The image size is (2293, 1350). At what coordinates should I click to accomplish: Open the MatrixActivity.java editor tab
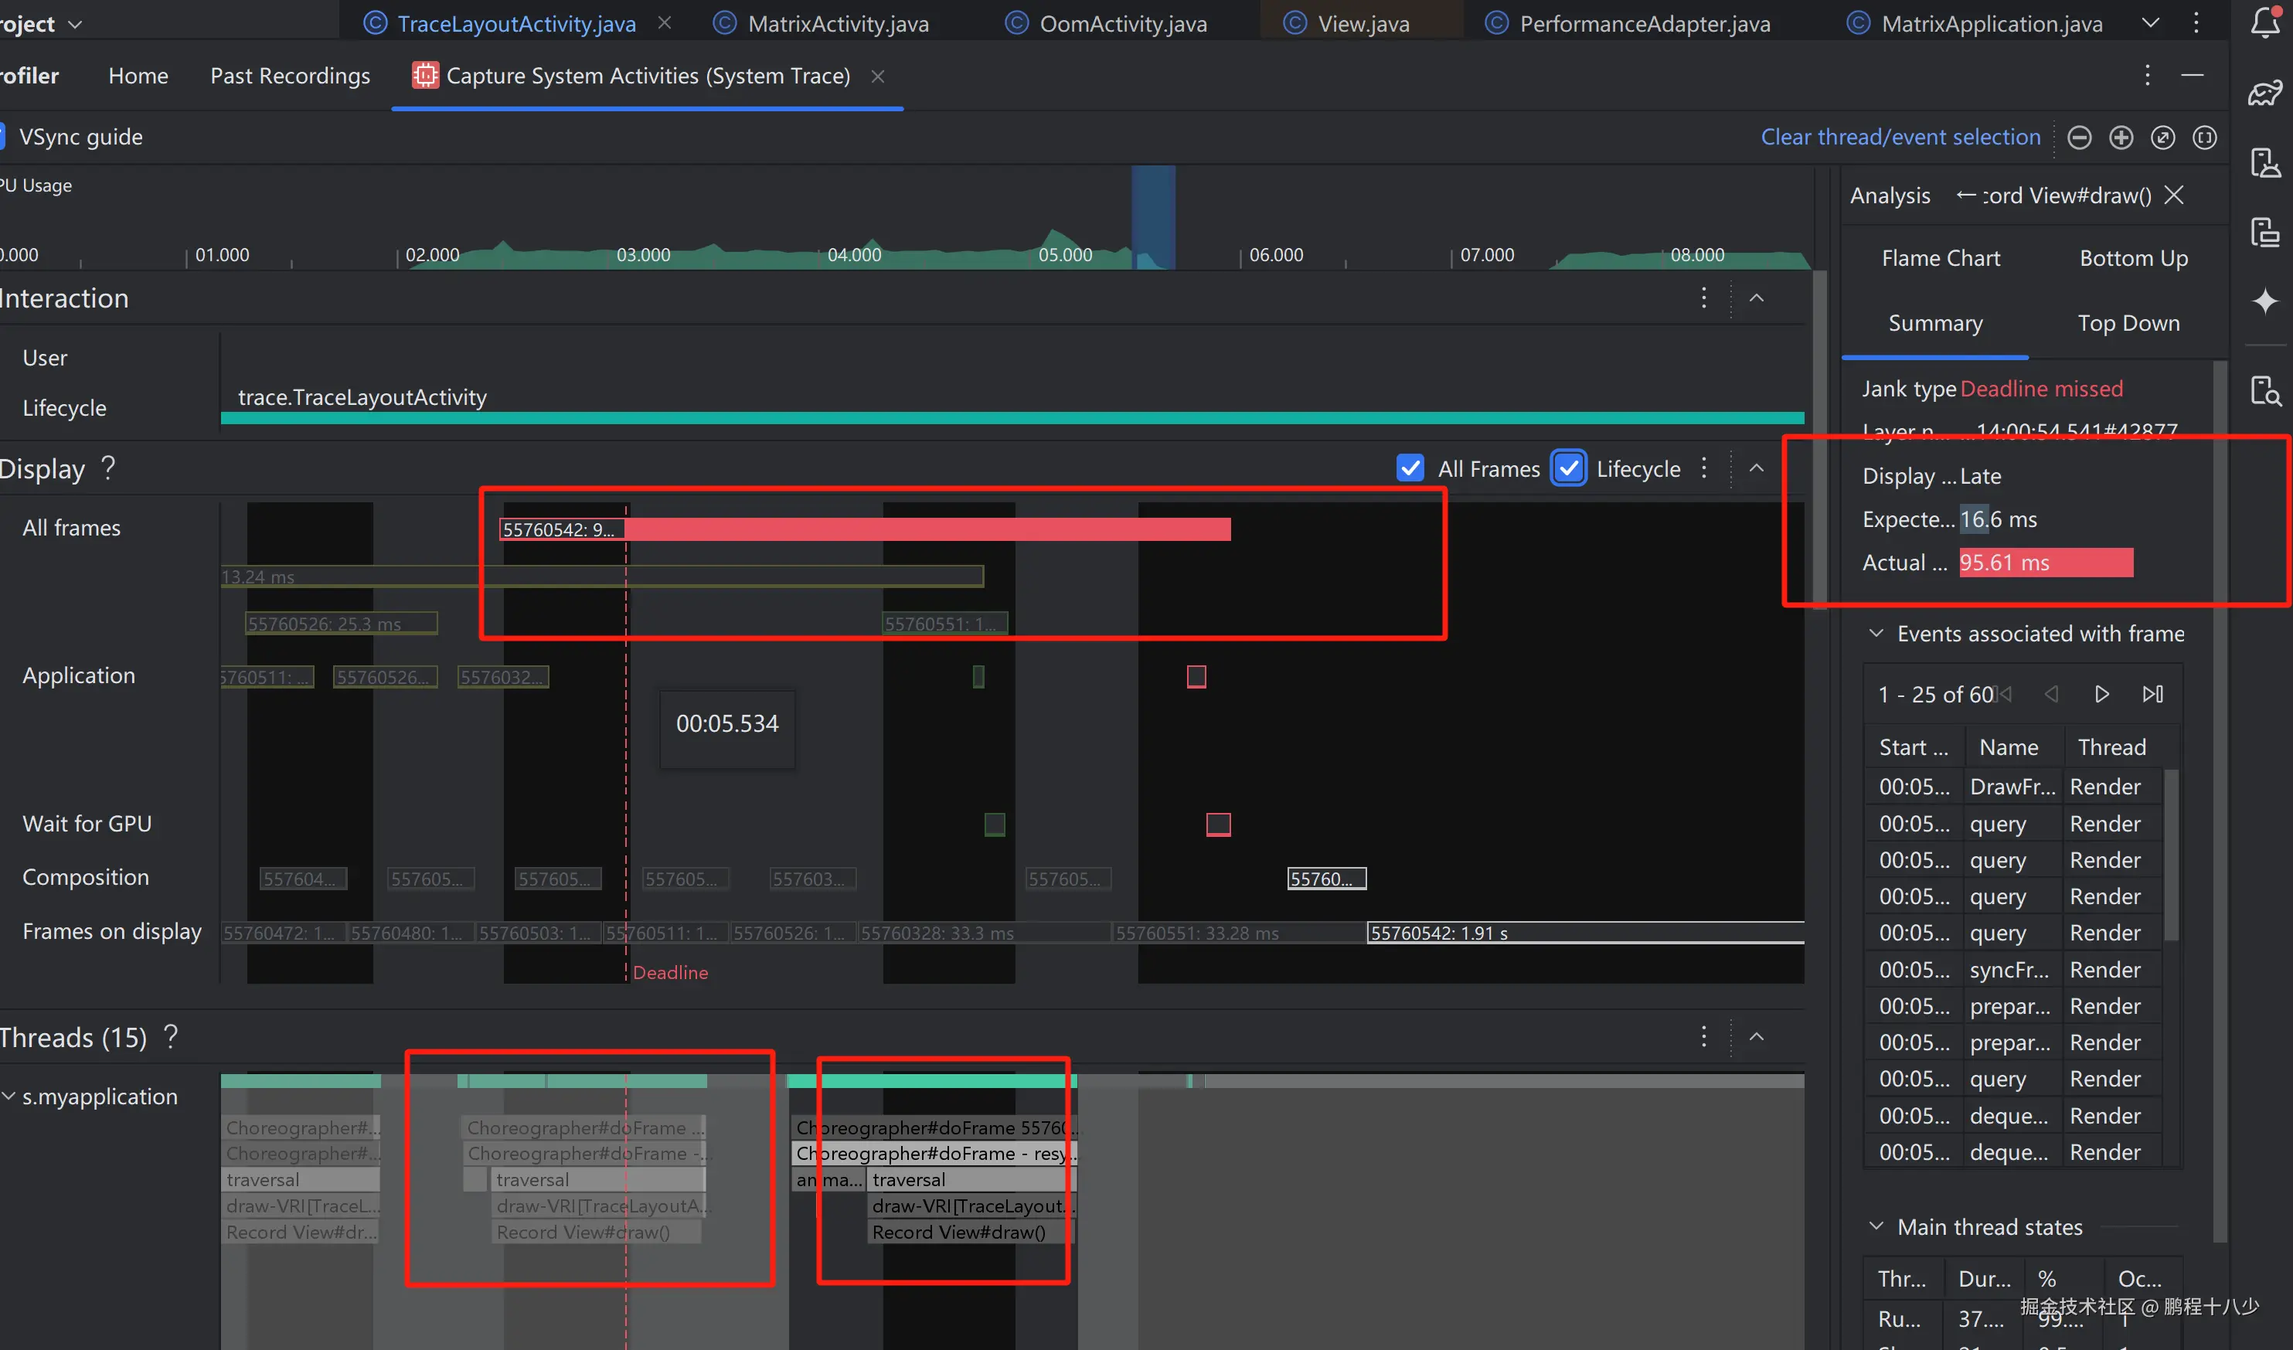point(837,24)
